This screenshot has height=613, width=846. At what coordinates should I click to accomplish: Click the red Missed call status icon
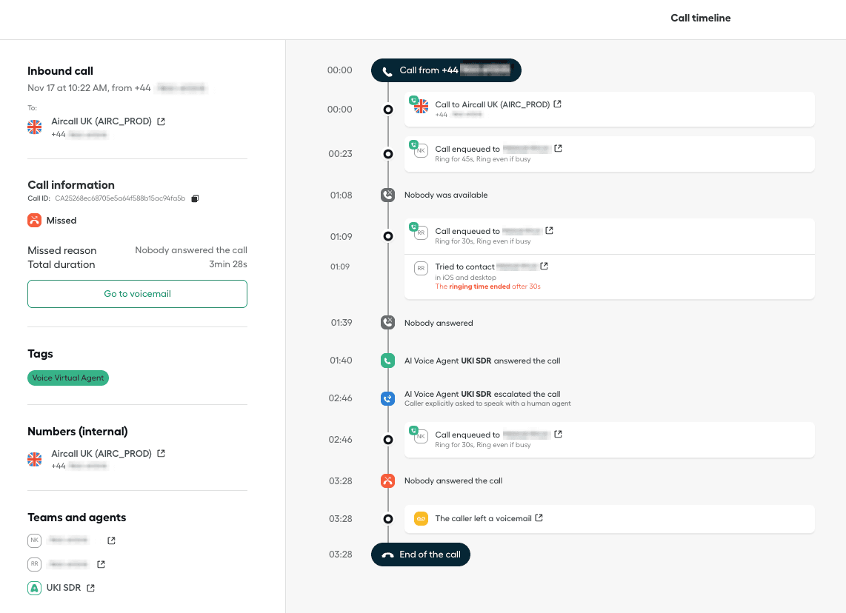(34, 220)
